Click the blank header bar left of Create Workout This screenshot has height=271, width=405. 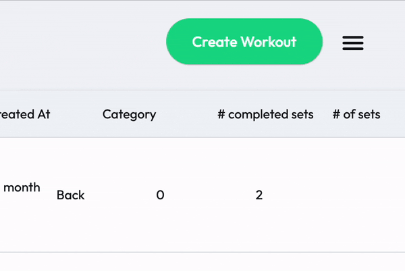tap(81, 42)
